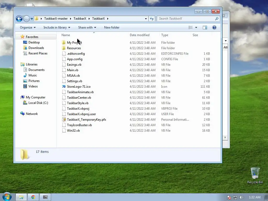Select the TaskbarX_TemporaryKey.pfx certificate icon
268x201 pixels.
(64, 119)
